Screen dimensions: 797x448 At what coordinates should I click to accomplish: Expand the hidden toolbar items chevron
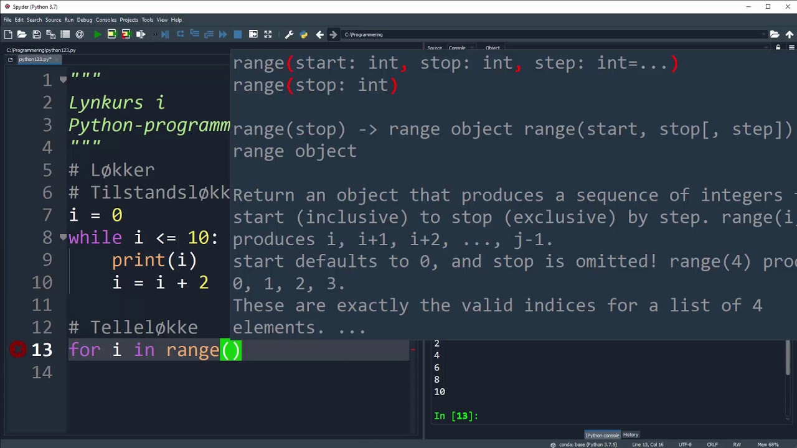155,34
